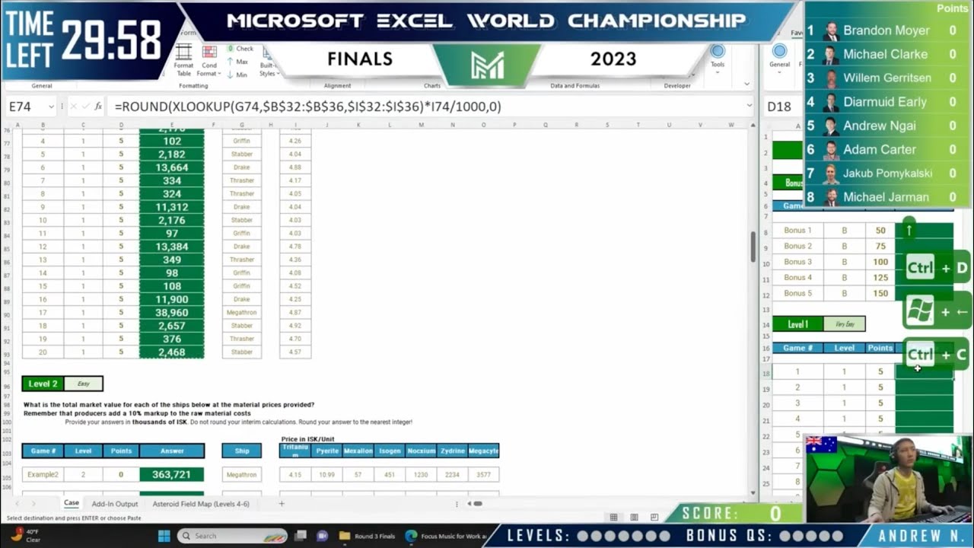Click the next-sheet navigation arrow

(x=34, y=503)
